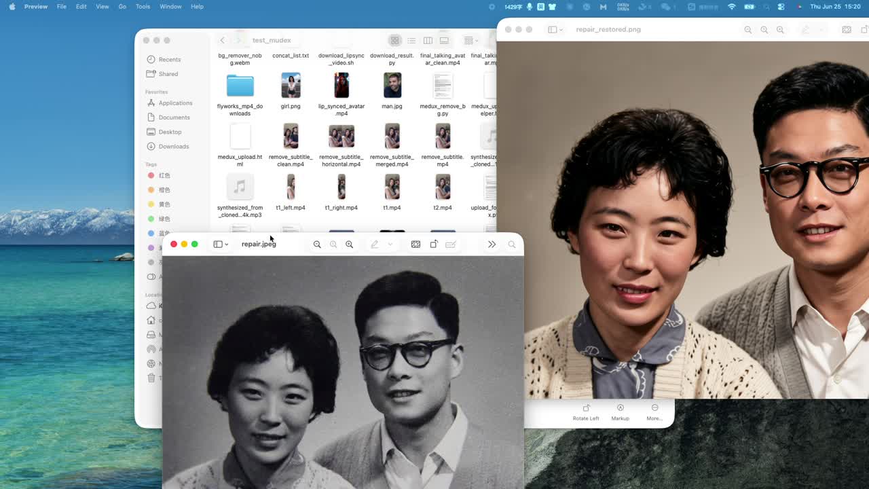
Task: Click Rotate Left in Finder preview
Action: 586,412
